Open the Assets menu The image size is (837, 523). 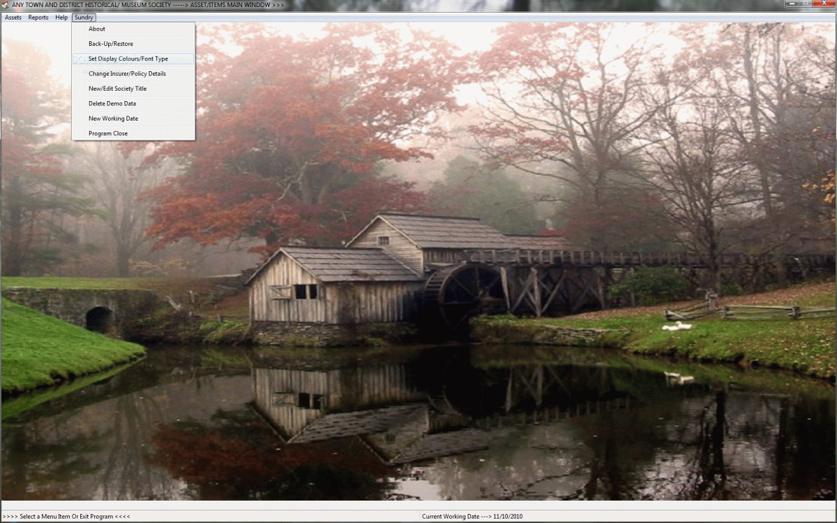(13, 17)
